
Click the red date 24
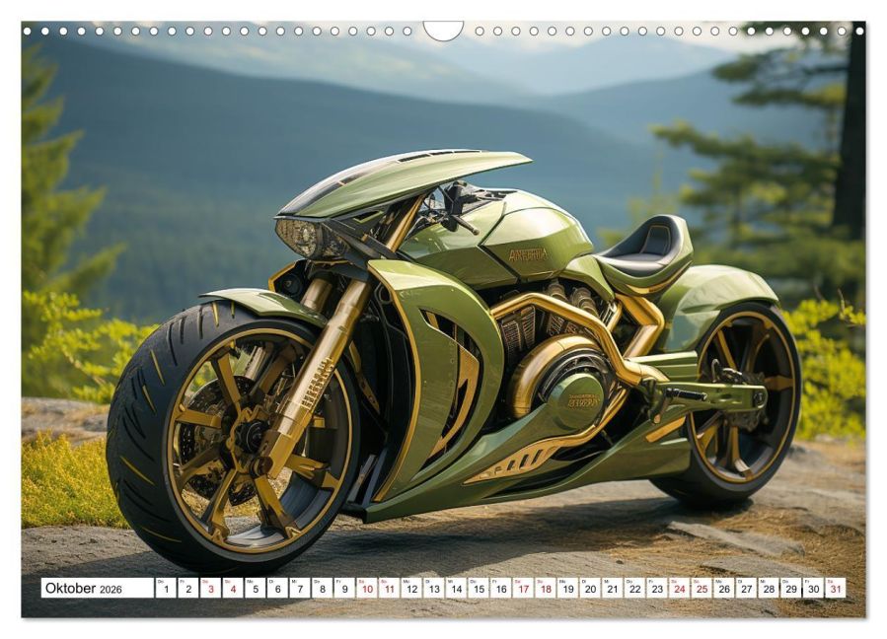[680, 588]
